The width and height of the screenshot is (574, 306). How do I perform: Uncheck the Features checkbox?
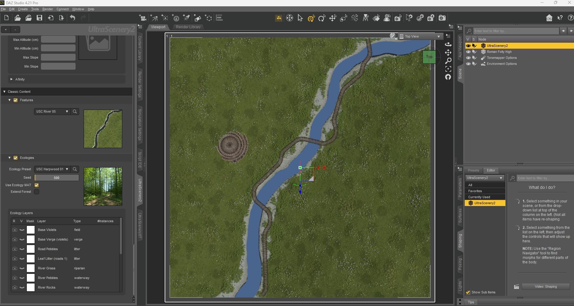[x=16, y=100]
